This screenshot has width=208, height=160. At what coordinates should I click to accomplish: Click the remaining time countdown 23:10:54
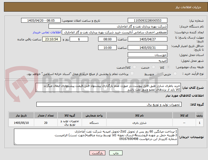point(51,39)
